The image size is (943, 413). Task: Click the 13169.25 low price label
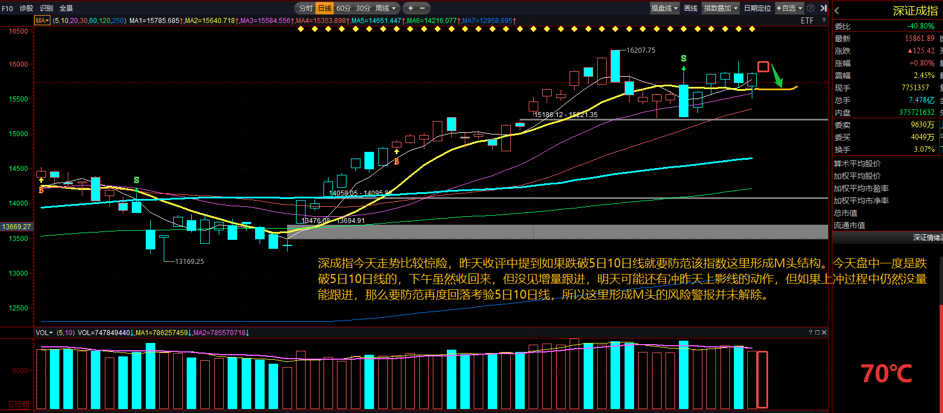[189, 261]
